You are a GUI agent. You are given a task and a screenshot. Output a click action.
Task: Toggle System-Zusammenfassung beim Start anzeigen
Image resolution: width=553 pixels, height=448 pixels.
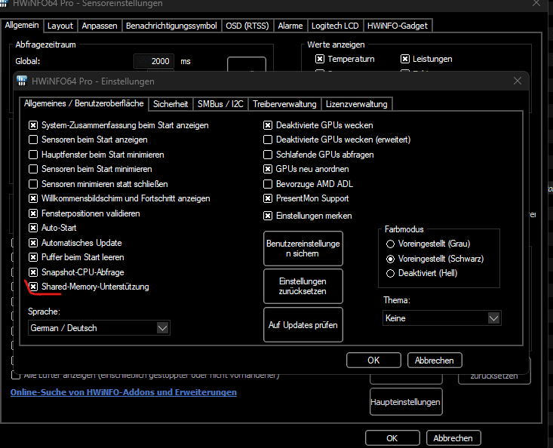point(33,125)
